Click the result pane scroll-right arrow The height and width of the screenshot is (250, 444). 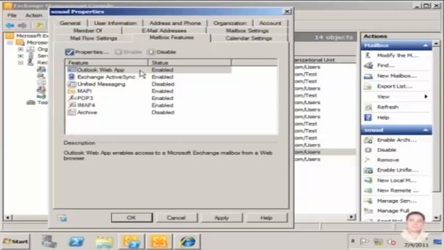[x=352, y=217]
